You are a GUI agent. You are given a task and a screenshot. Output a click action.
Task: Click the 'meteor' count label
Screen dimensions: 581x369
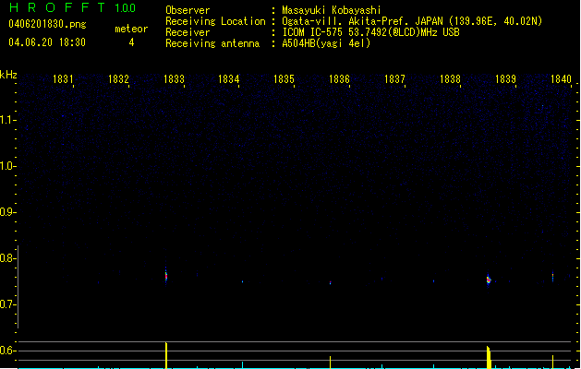click(131, 29)
